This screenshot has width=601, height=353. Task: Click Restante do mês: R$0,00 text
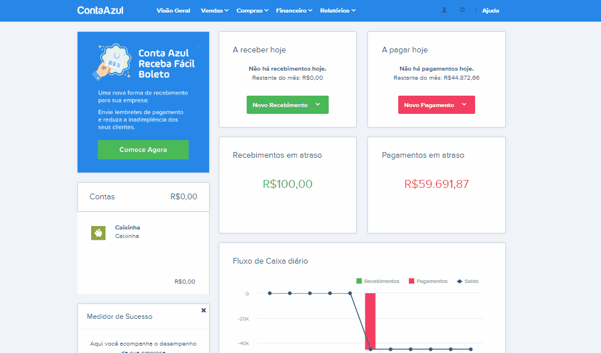288,78
